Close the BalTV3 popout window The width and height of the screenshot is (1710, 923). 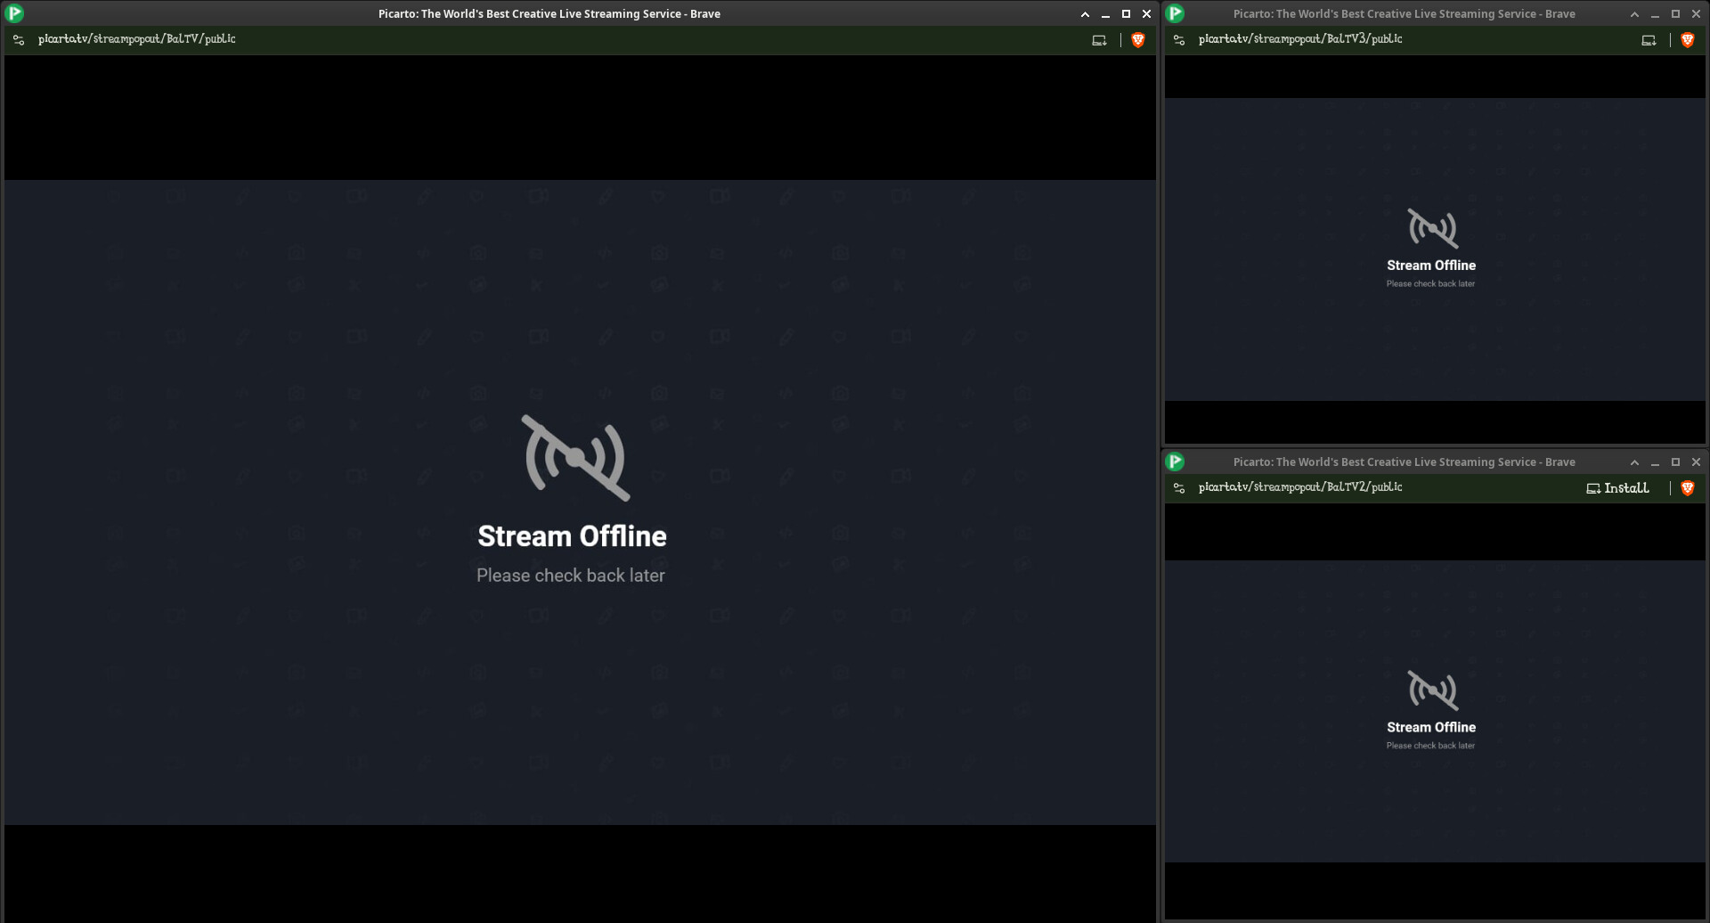point(1697,14)
